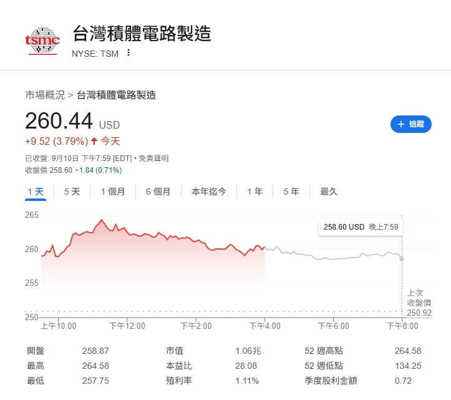Switch to the 1 個月 chart range
Image resolution: width=451 pixels, height=400 pixels.
(x=113, y=192)
